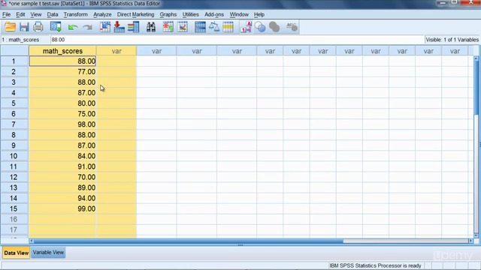Switch to the Variable View tab

[x=48, y=253]
